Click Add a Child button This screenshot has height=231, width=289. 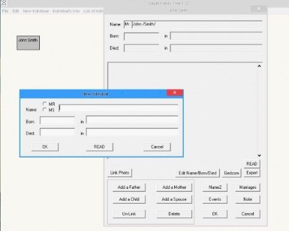point(129,199)
